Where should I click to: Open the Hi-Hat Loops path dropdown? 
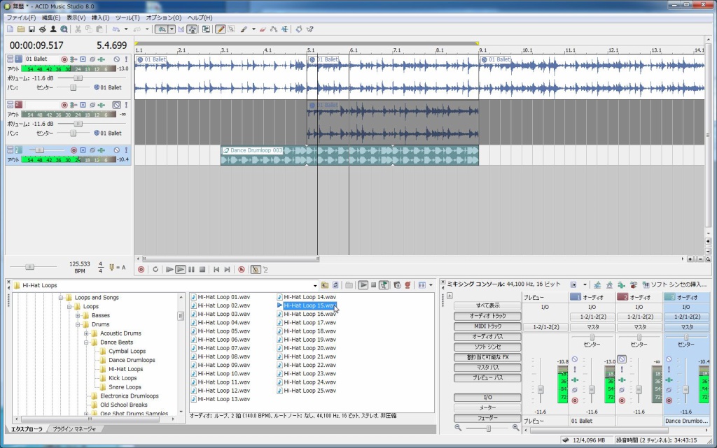tap(315, 286)
